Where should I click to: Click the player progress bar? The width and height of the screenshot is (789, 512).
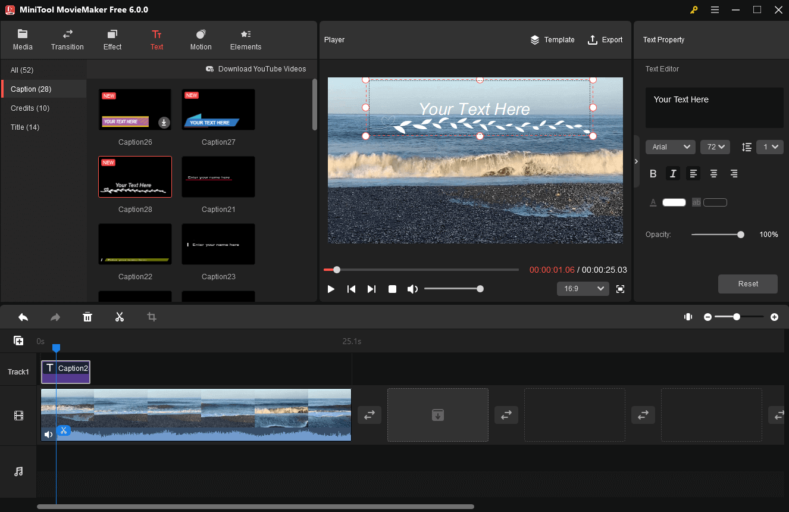click(421, 270)
